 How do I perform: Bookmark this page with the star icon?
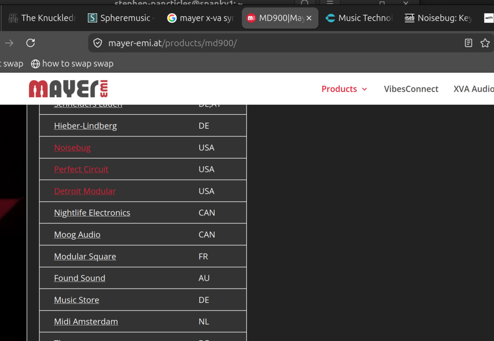coord(485,43)
